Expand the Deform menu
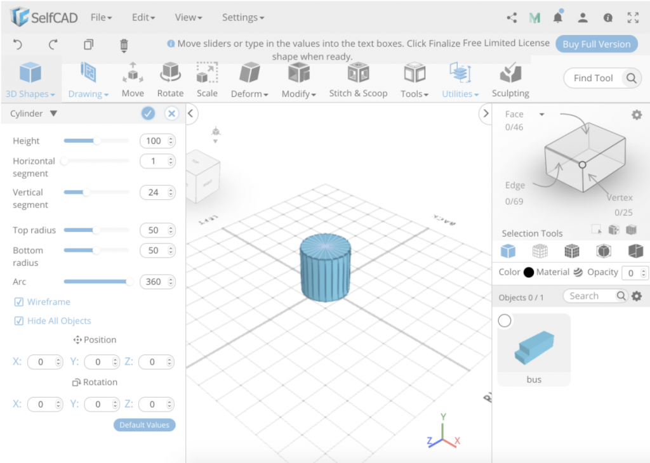650x463 pixels. pos(249,79)
